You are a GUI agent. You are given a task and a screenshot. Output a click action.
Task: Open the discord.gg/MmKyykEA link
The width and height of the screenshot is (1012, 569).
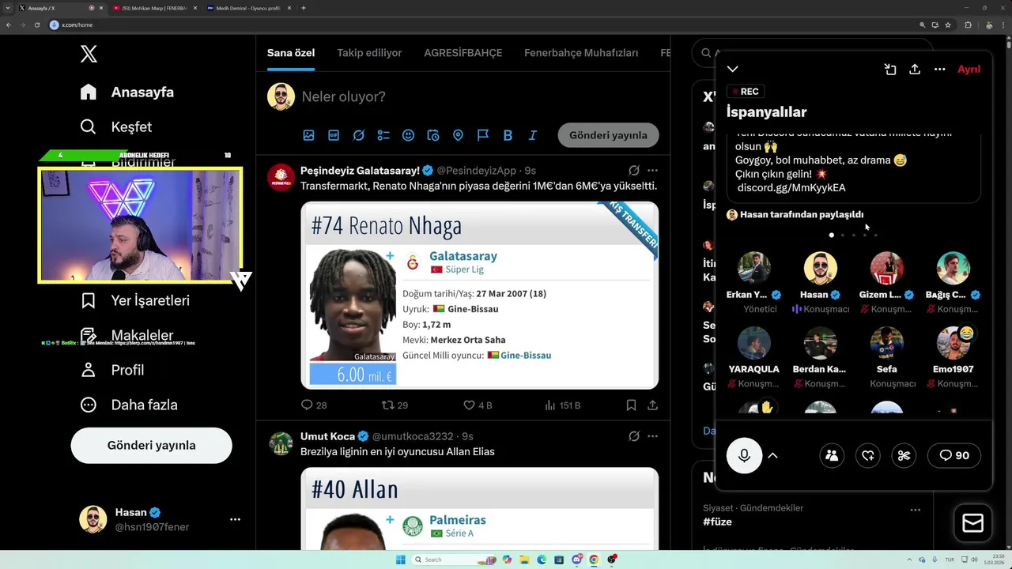[791, 188]
